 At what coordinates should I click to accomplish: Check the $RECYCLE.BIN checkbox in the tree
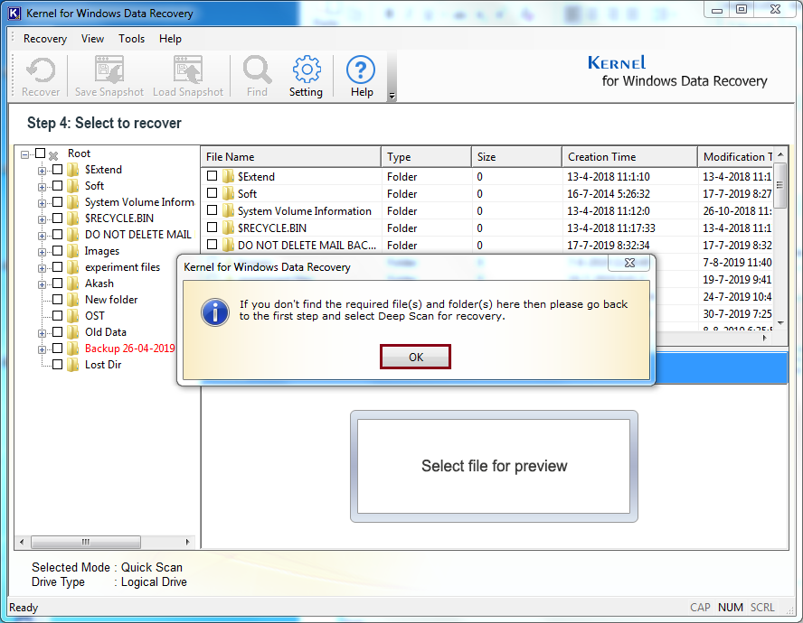point(57,218)
